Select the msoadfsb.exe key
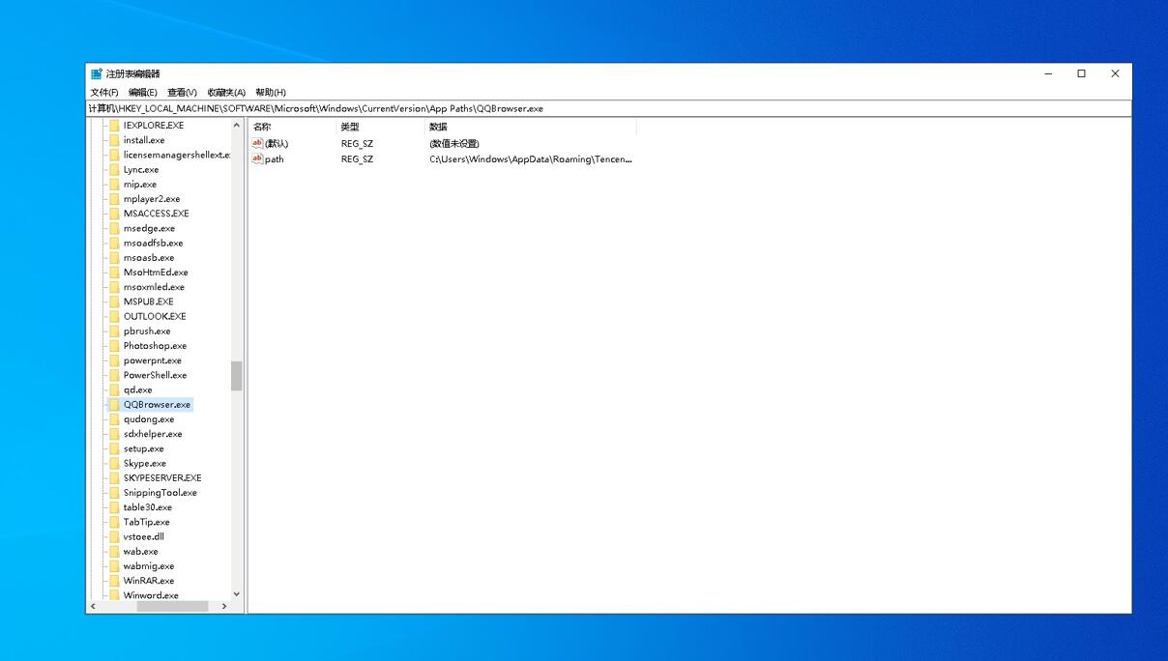Screen dimensions: 1168x661 (x=153, y=244)
